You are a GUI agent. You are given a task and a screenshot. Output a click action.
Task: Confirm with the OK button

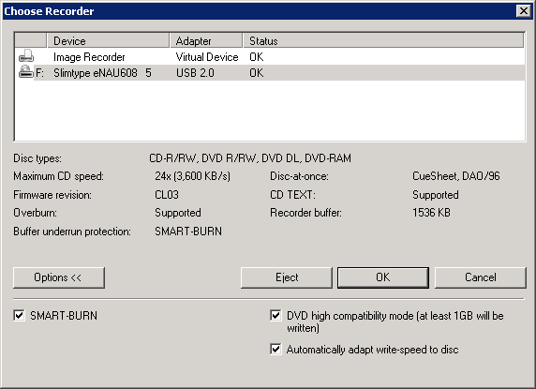coord(383,277)
